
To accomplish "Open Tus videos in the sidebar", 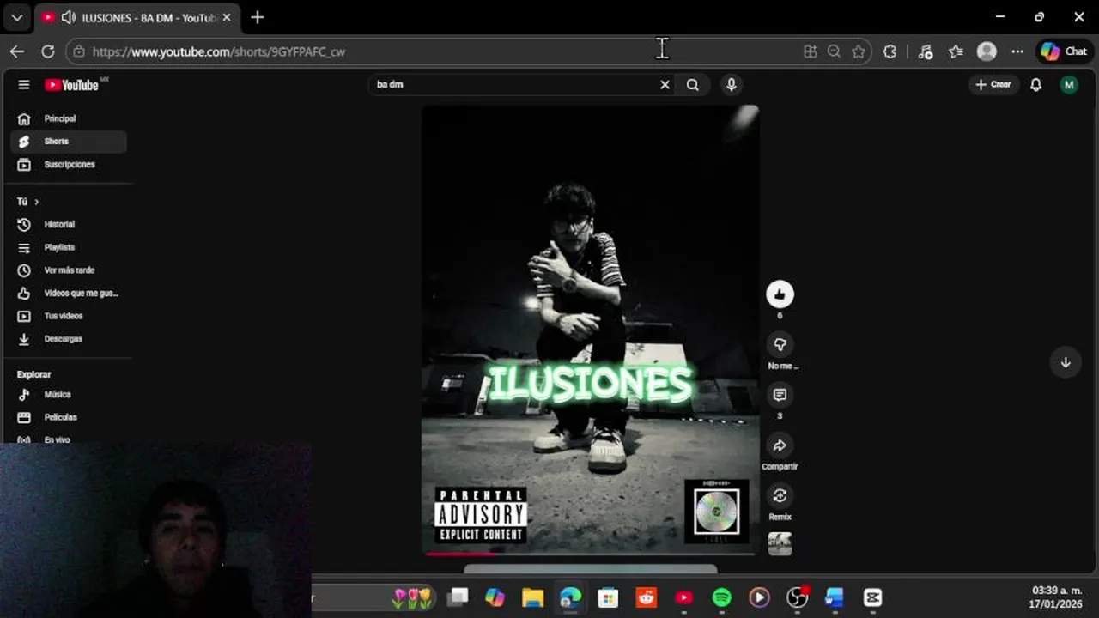I will click(69, 316).
